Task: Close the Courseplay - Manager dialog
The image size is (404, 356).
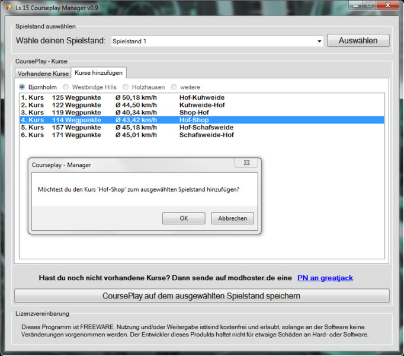Action: coord(246,163)
